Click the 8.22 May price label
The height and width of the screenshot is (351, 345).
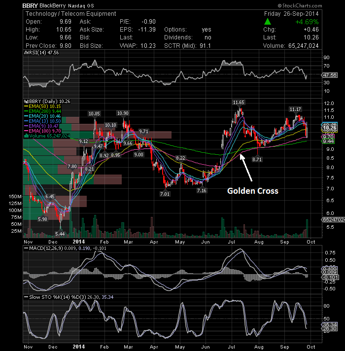180,158
